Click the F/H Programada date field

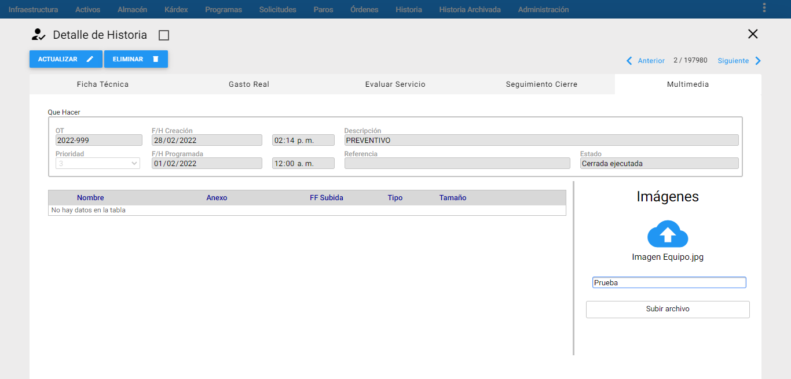pos(207,163)
